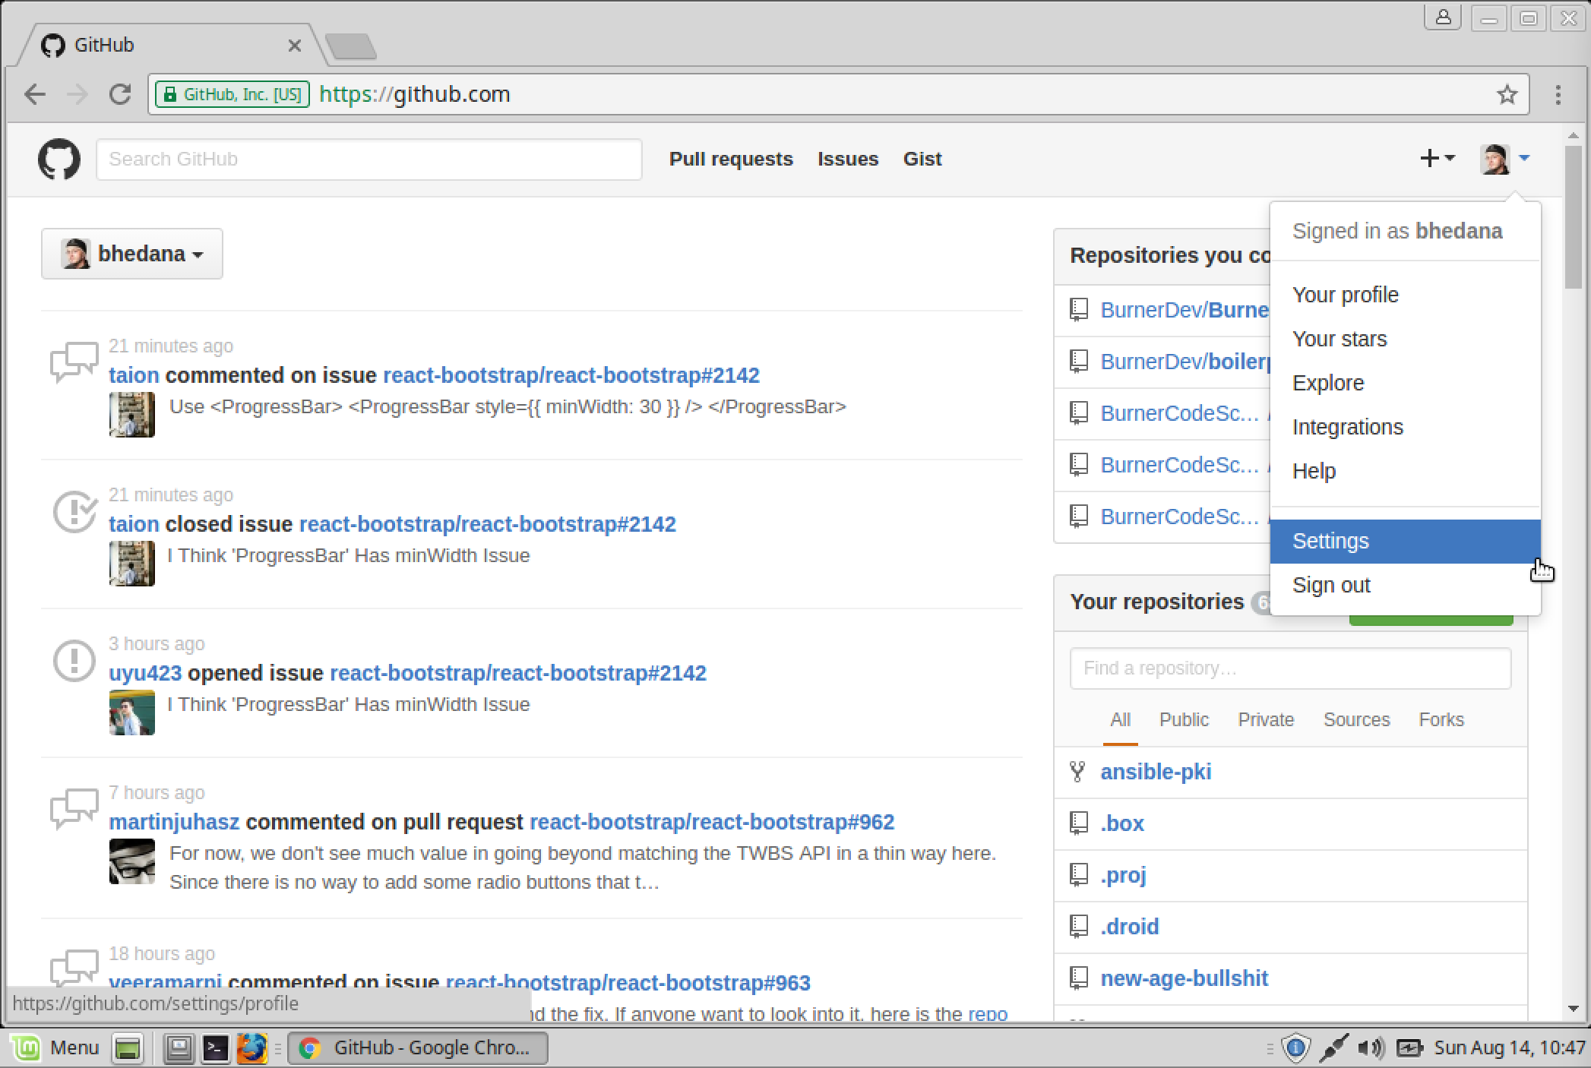Click uyu423's avatar thumbnail

click(x=132, y=713)
